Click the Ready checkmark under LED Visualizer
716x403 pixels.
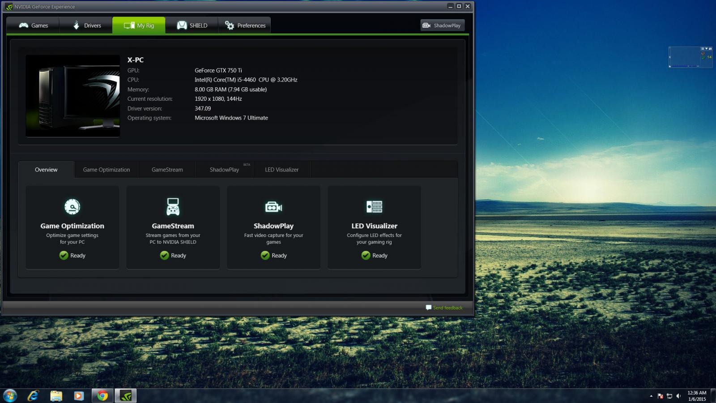(x=366, y=255)
